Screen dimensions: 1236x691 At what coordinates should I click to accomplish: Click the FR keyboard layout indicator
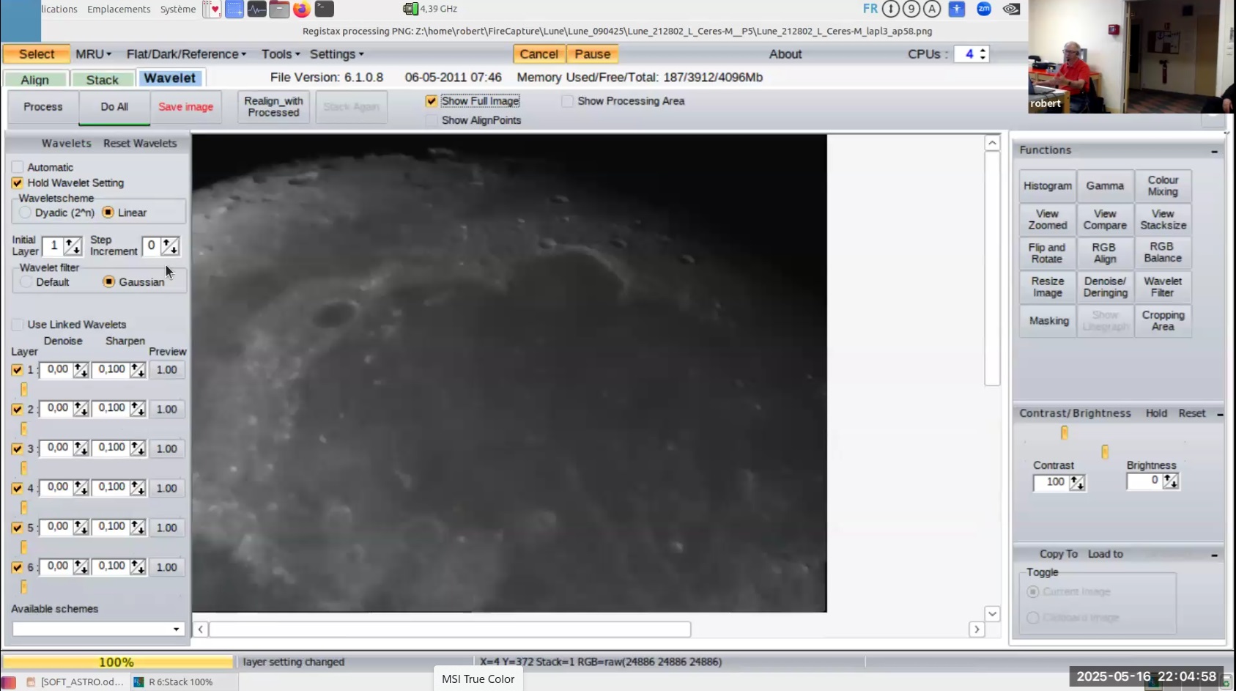click(870, 9)
